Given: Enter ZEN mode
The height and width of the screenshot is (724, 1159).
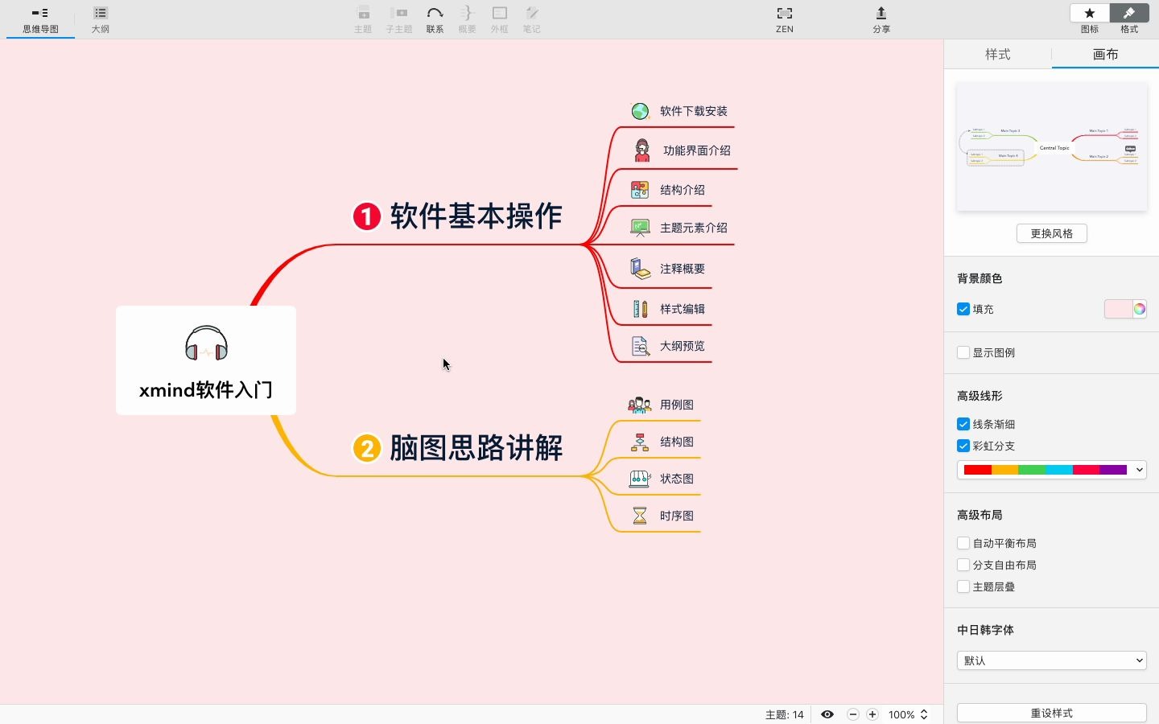Looking at the screenshot, I should 785,19.
